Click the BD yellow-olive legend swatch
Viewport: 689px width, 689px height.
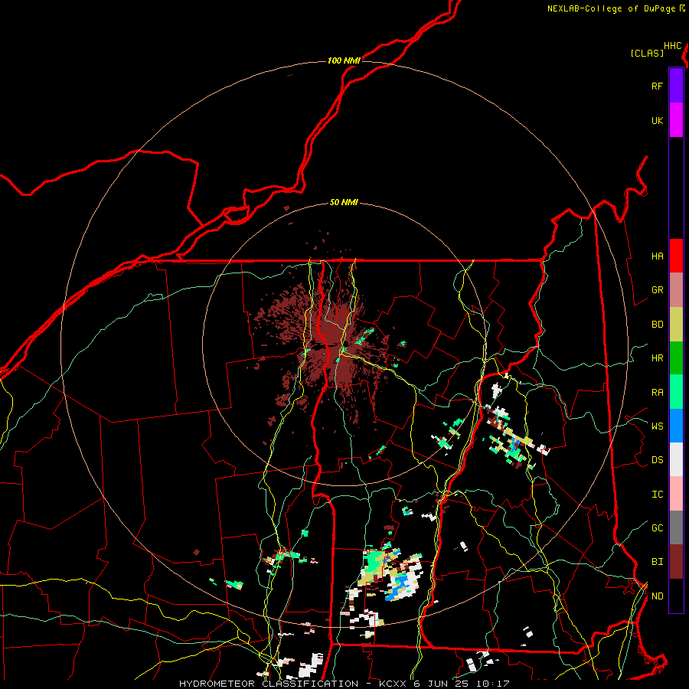676,325
